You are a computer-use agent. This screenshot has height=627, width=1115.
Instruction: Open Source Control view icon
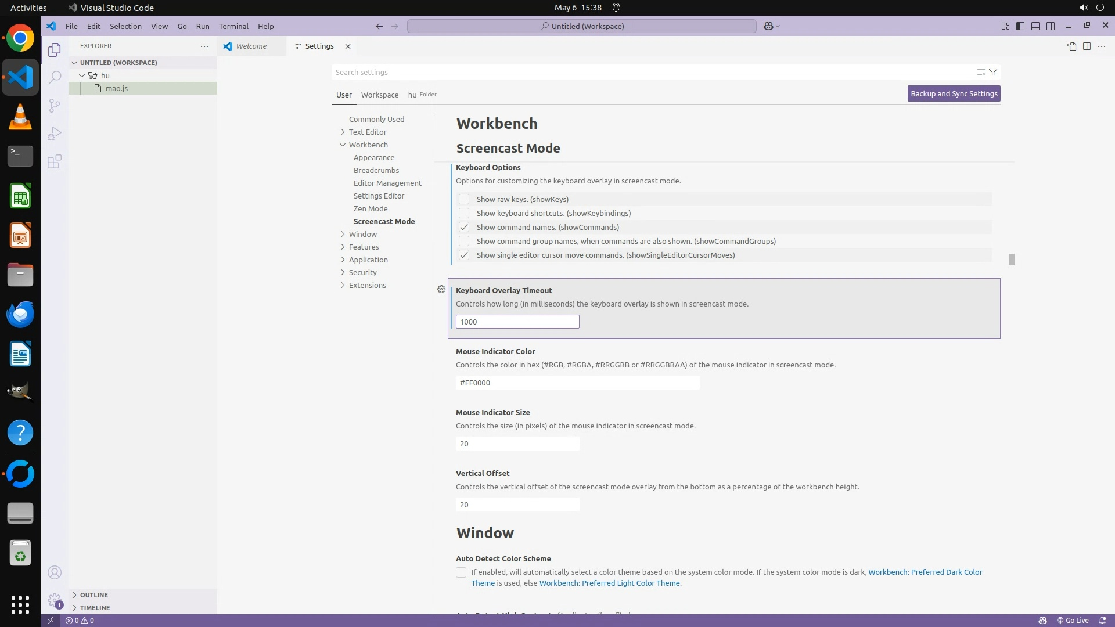(55, 105)
